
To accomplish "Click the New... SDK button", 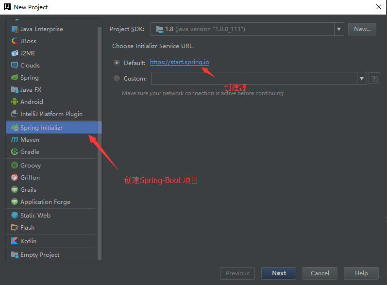I will [362, 29].
